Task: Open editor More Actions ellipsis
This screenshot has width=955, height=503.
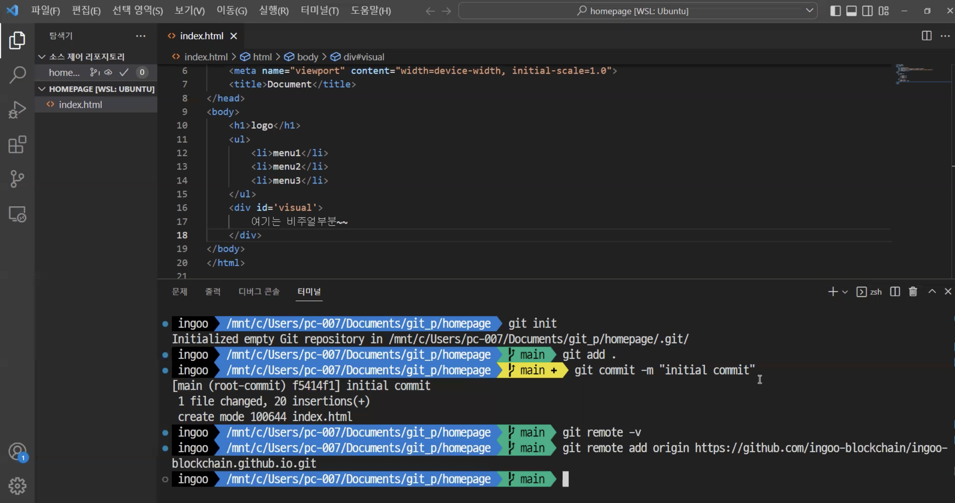Action: 945,36
